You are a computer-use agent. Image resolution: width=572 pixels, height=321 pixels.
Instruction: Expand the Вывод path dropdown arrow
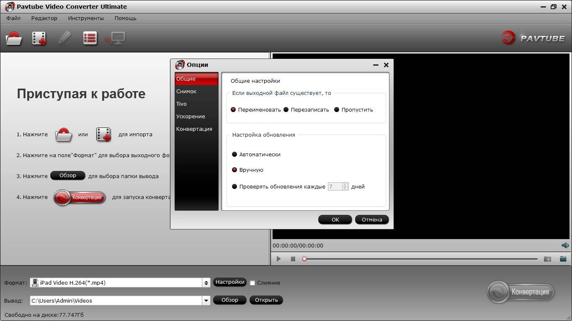click(206, 301)
